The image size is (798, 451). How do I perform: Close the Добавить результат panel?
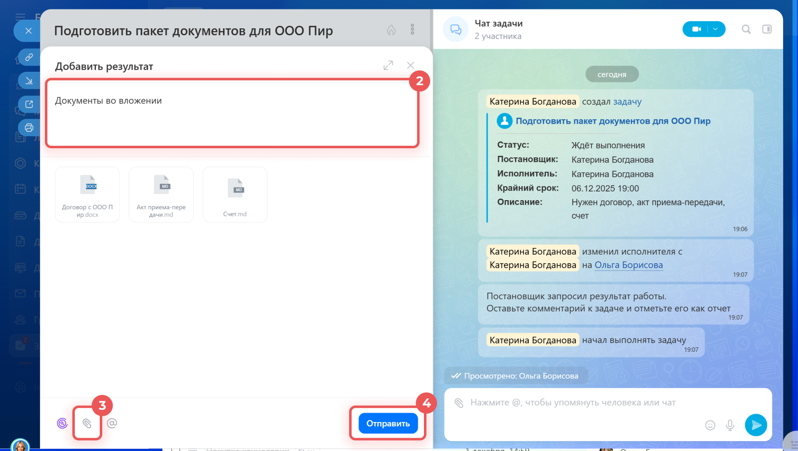411,66
